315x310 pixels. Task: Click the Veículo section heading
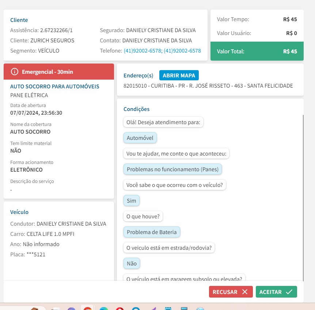19,212
